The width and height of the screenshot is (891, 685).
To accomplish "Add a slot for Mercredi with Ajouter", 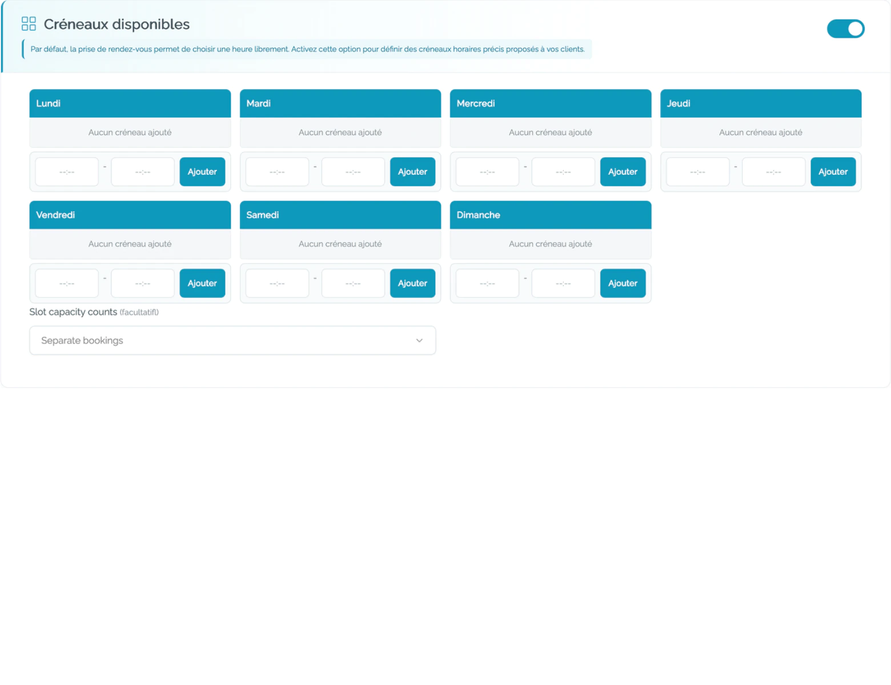I will click(623, 172).
